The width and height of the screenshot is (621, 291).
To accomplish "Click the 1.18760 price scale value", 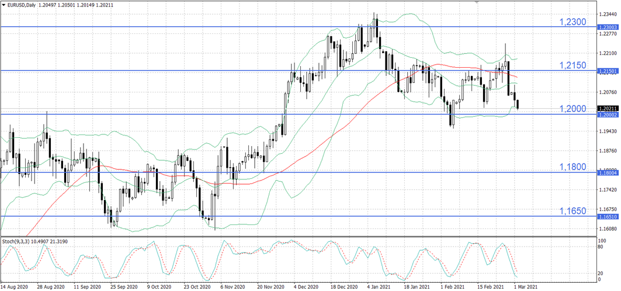I will pyautogui.click(x=609, y=151).
